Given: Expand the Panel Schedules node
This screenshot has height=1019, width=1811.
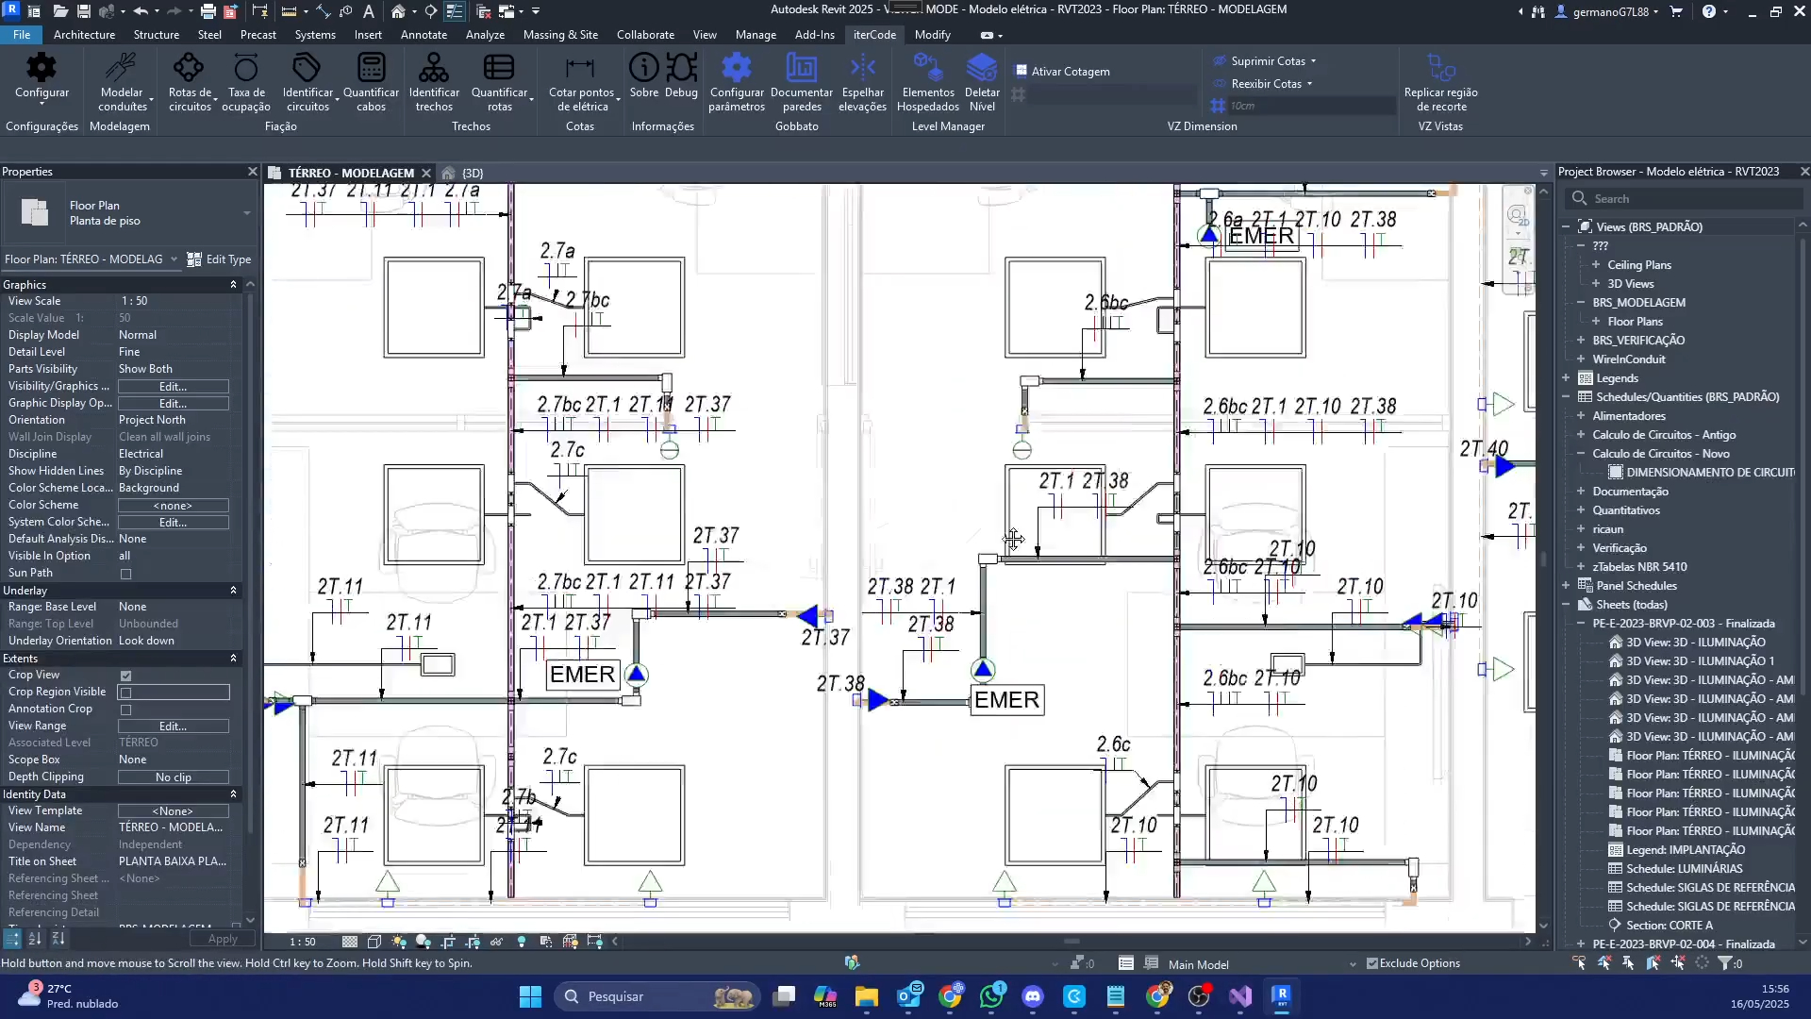Looking at the screenshot, I should tap(1566, 586).
